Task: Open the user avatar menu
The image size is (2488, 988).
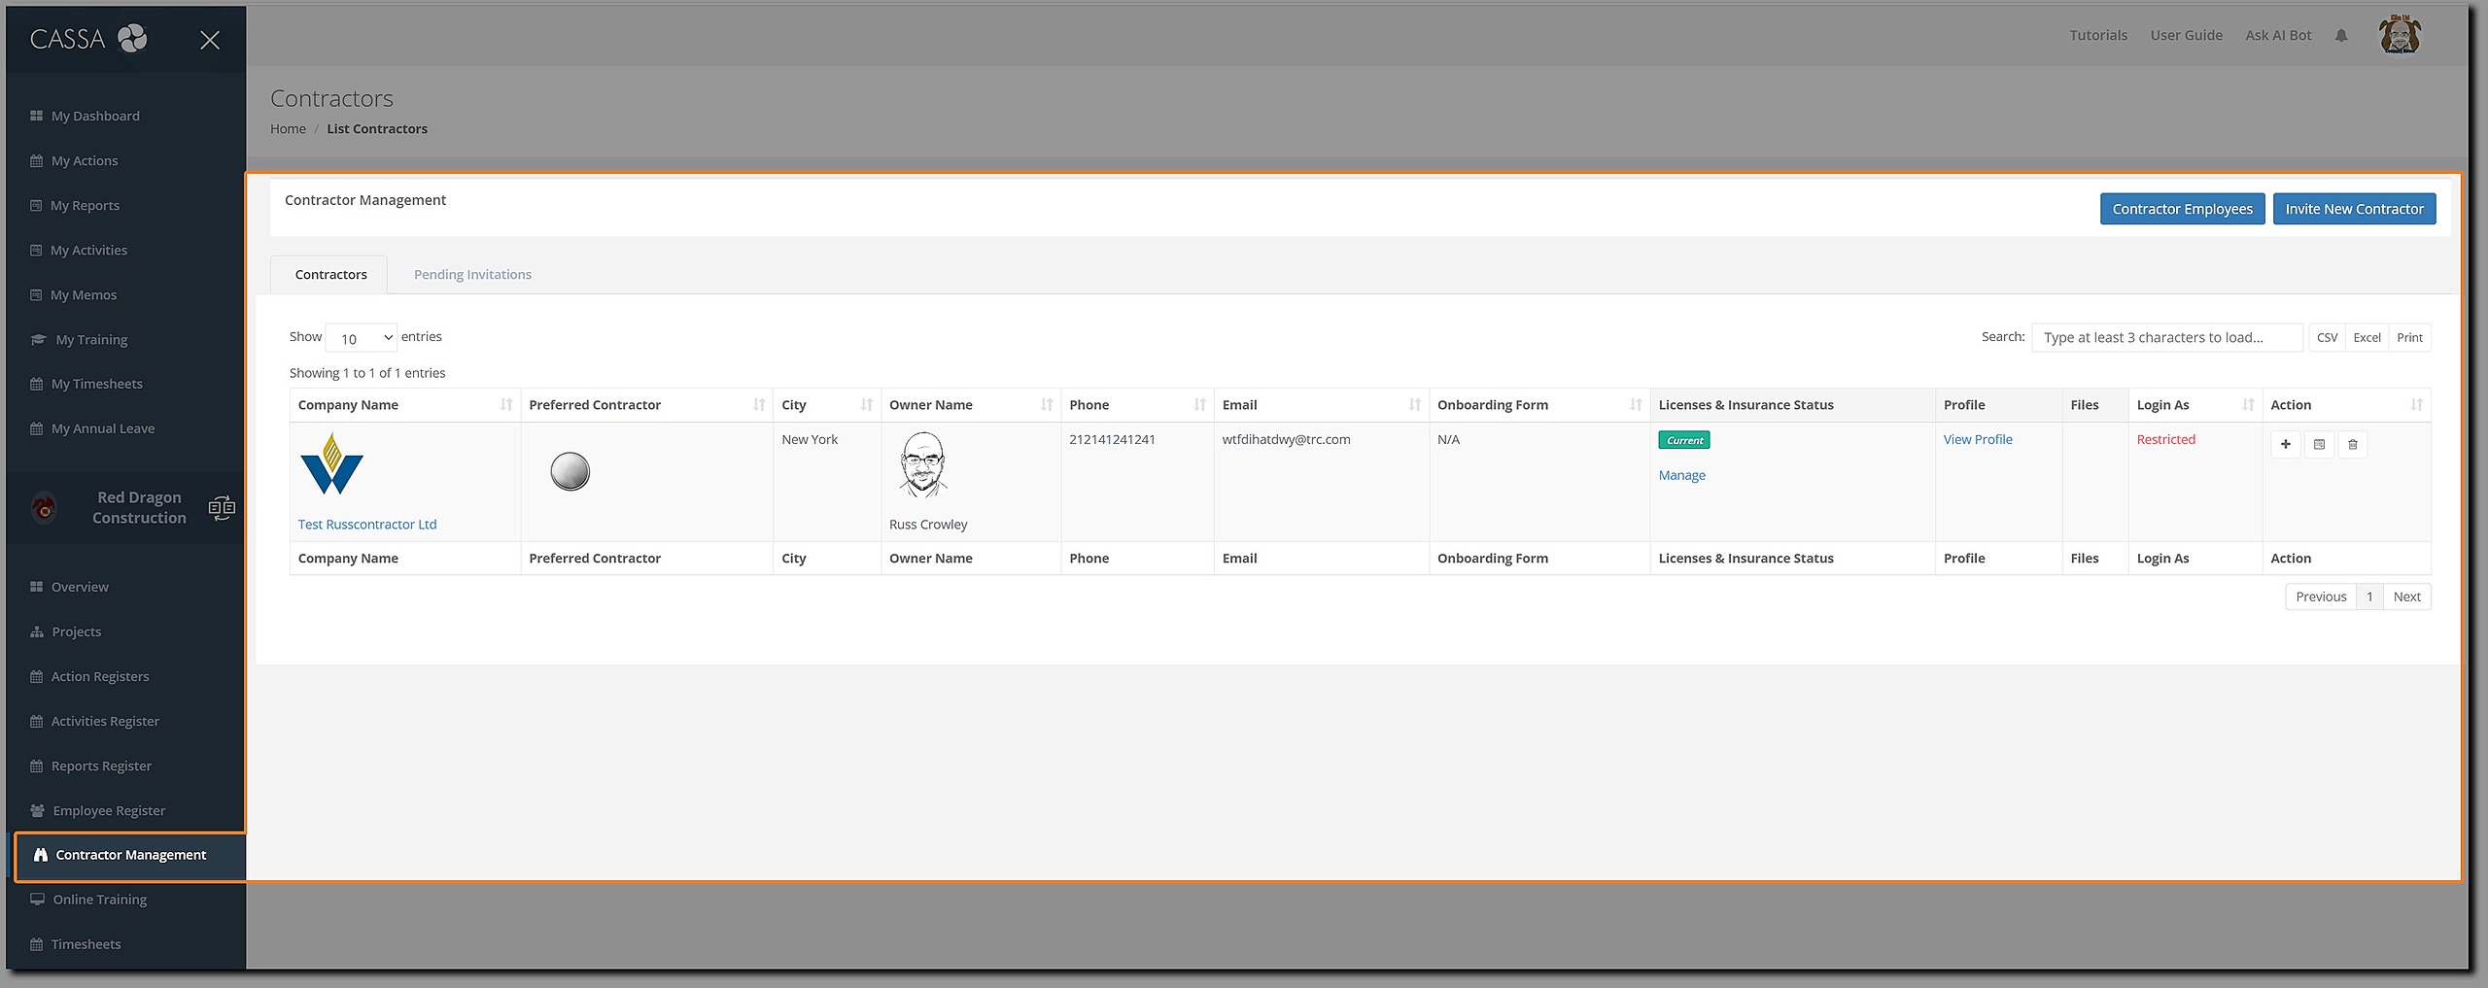Action: (2400, 36)
